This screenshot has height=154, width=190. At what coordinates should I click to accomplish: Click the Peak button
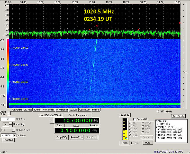point(125,143)
